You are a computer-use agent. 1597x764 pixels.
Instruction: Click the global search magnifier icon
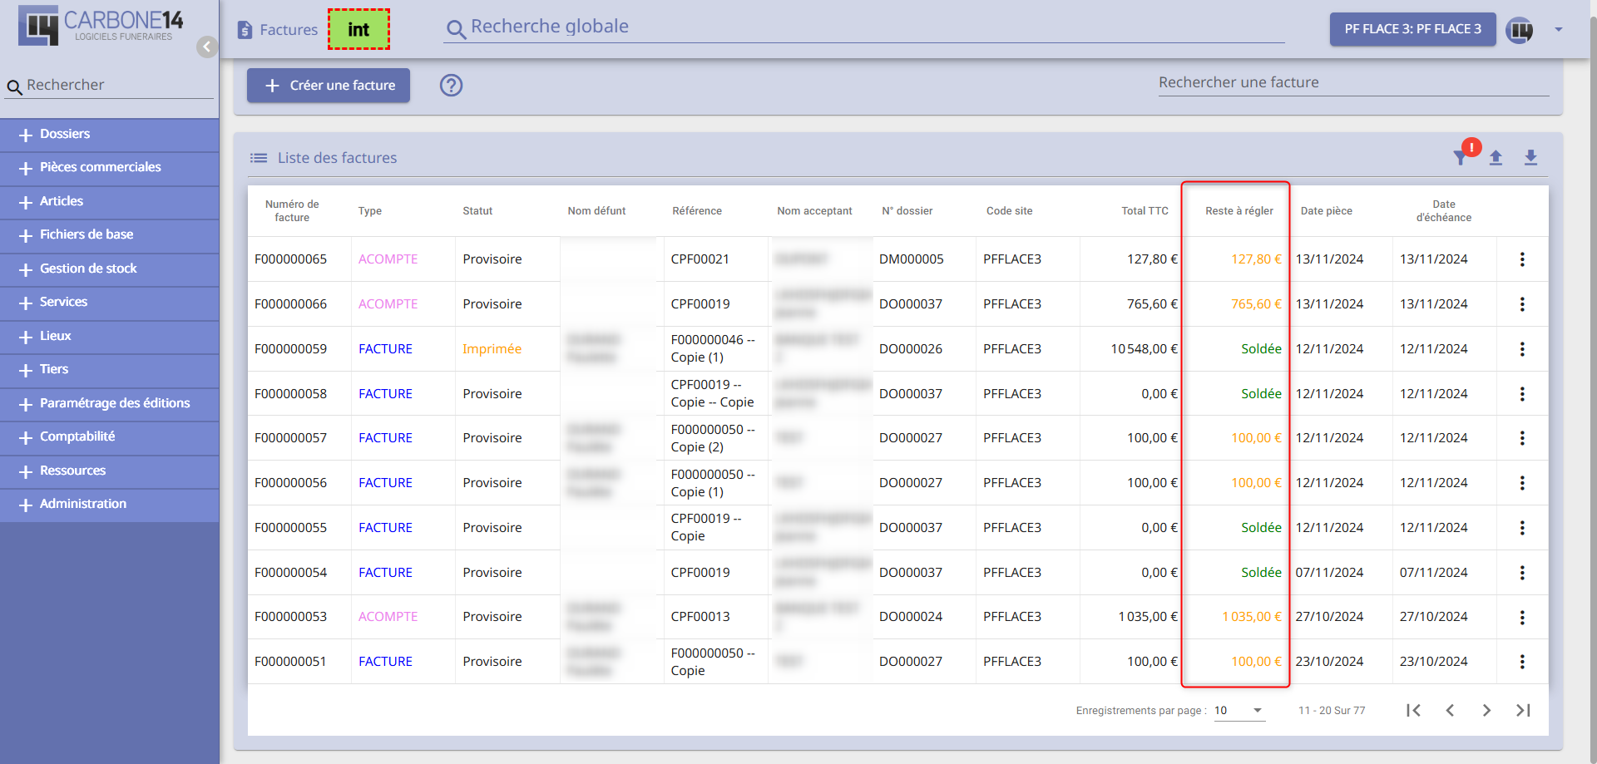tap(456, 30)
